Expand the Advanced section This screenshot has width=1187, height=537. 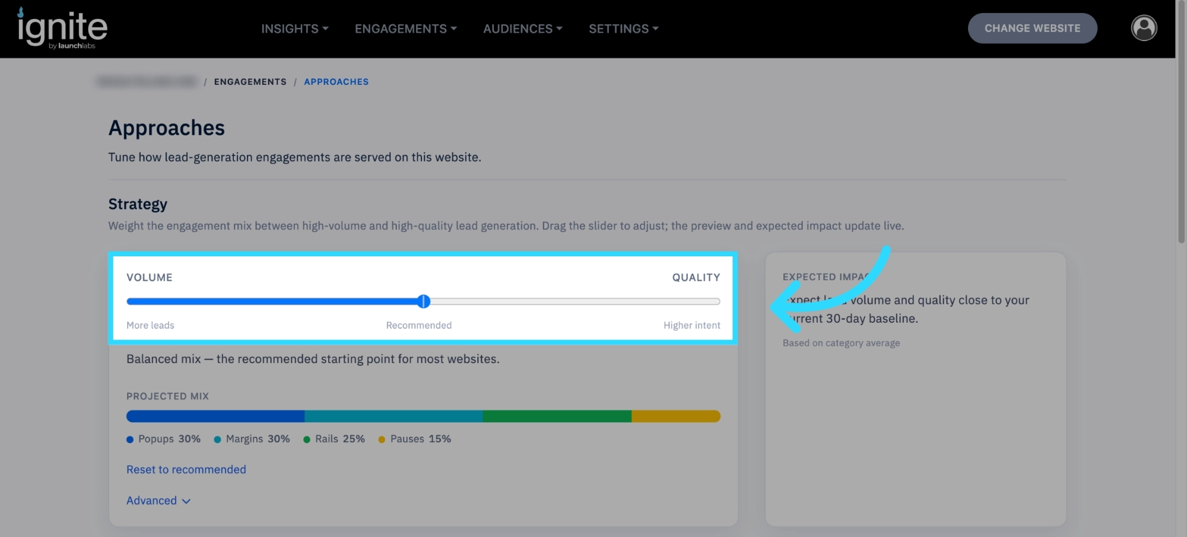pos(158,500)
